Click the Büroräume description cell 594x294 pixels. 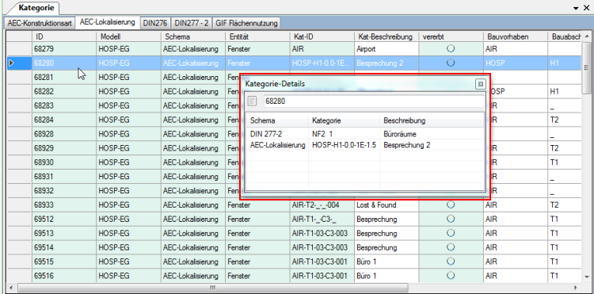tap(432, 134)
